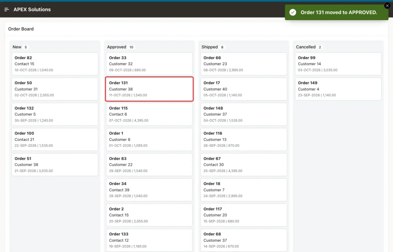Open the Order 66 card
Viewport: 393px width, 252px height.
(x=244, y=64)
